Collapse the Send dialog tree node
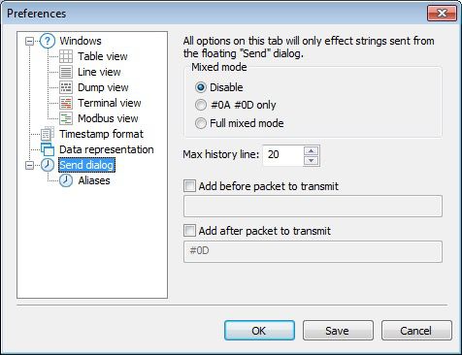 coord(29,165)
